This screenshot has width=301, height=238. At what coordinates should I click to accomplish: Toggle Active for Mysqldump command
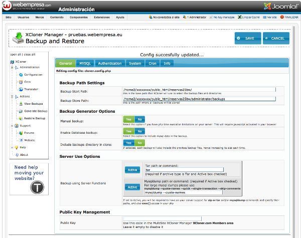click(x=132, y=187)
